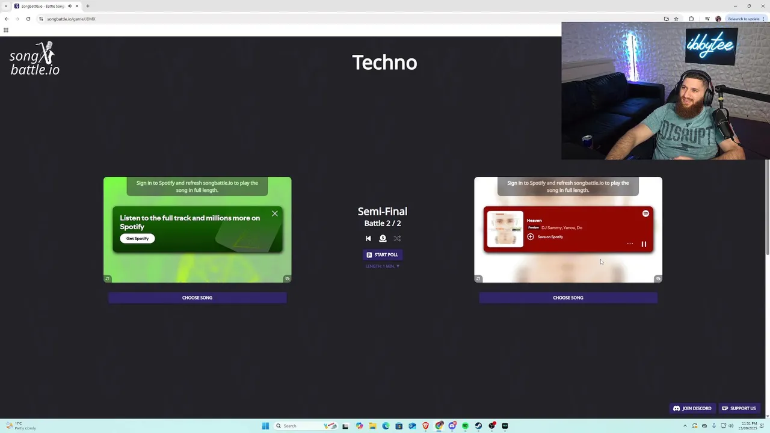The height and width of the screenshot is (433, 770).
Task: Go to previous battle with skip-back icon
Action: click(x=368, y=239)
